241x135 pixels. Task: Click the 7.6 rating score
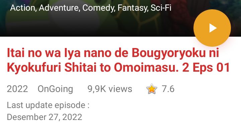click(x=168, y=89)
